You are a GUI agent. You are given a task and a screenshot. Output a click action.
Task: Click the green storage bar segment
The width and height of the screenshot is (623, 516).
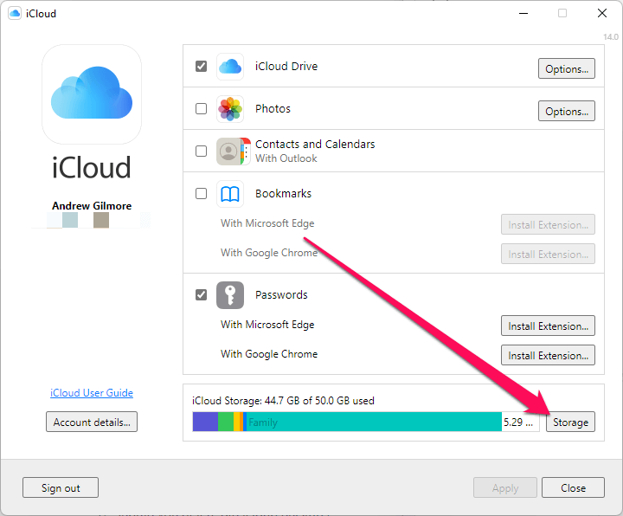coord(226,422)
